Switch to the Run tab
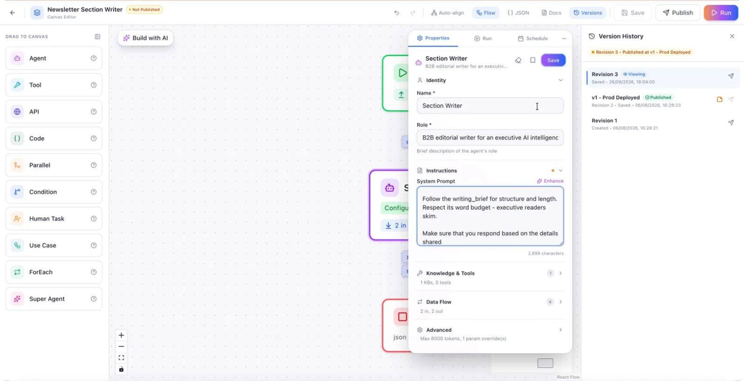 coord(483,39)
